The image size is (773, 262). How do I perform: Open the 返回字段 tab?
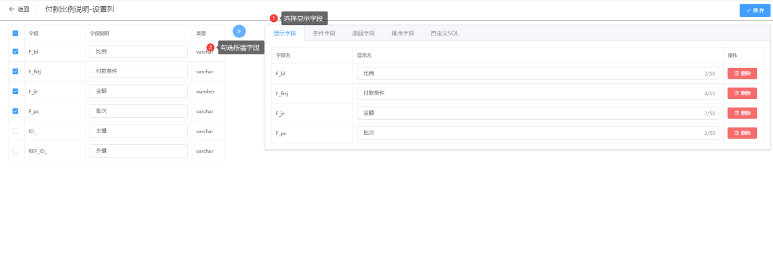364,34
